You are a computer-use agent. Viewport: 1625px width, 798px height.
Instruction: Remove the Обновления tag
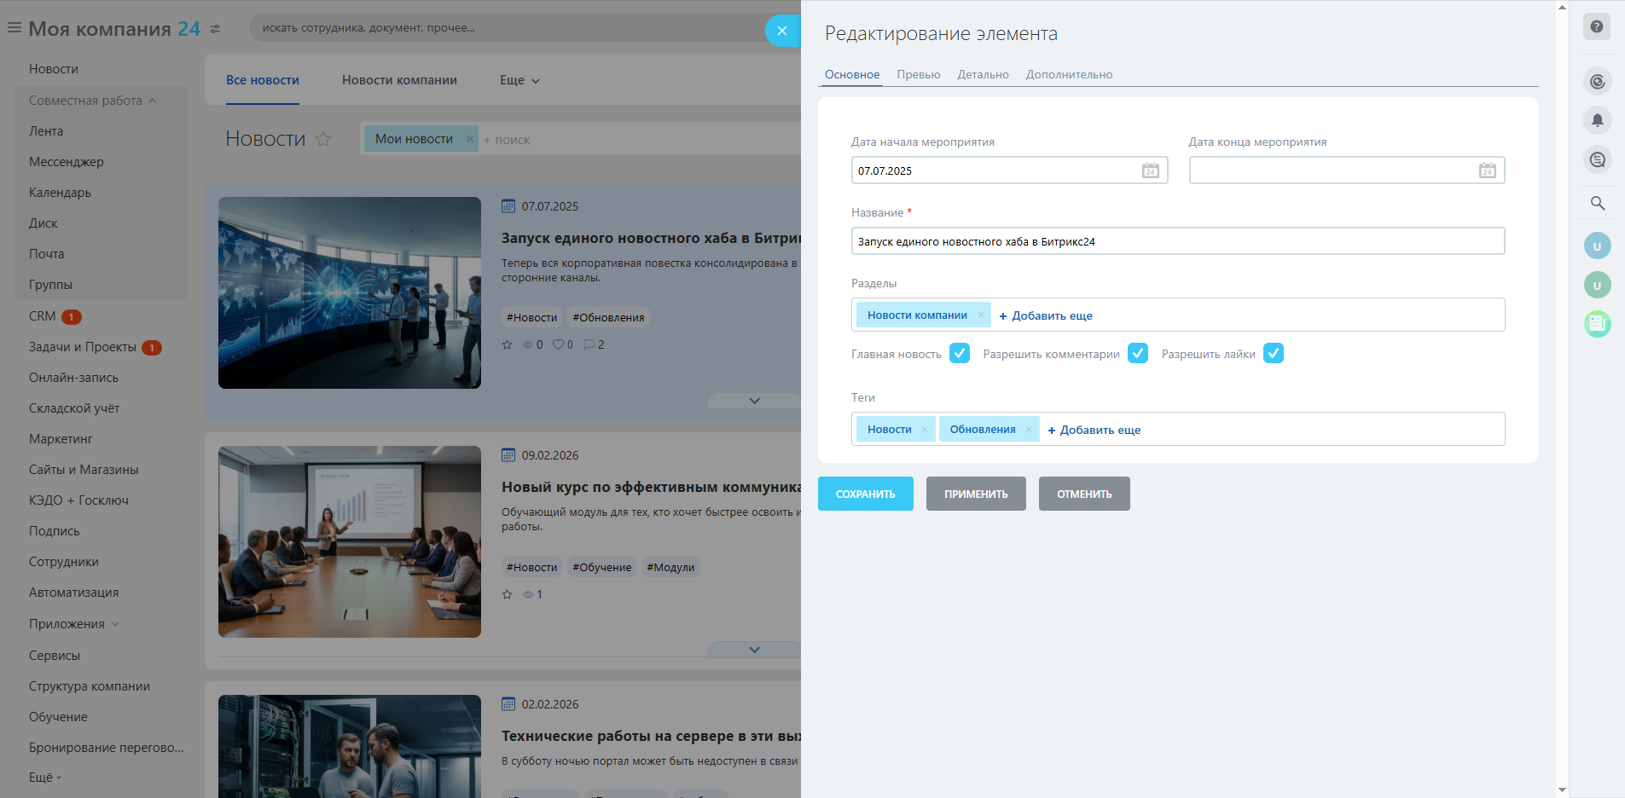click(x=1029, y=430)
